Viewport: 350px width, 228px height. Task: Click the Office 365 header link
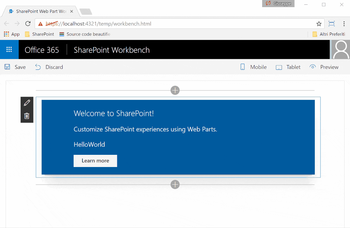[x=42, y=50]
